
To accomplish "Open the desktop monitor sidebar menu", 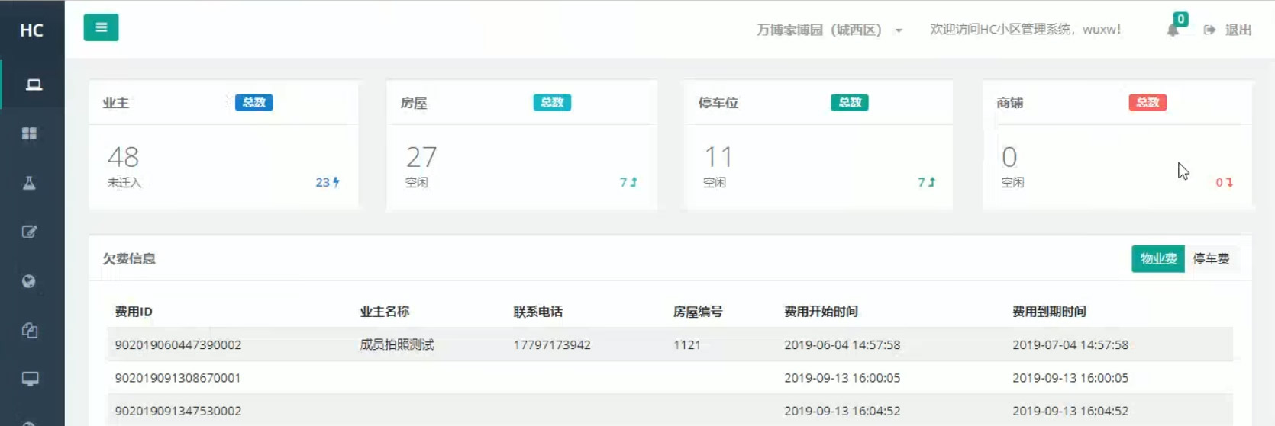I will [30, 379].
